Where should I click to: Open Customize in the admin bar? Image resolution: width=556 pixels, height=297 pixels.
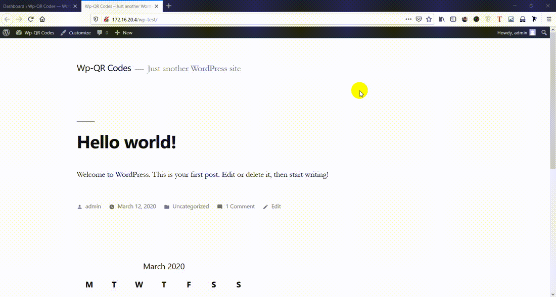(x=76, y=32)
